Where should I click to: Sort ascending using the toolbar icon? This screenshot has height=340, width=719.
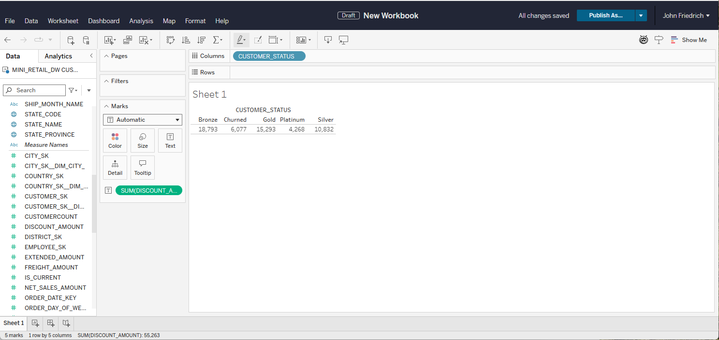[186, 40]
